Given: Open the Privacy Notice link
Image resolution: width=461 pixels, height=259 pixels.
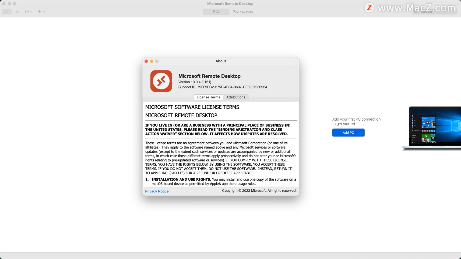Looking at the screenshot, I should pyautogui.click(x=157, y=191).
